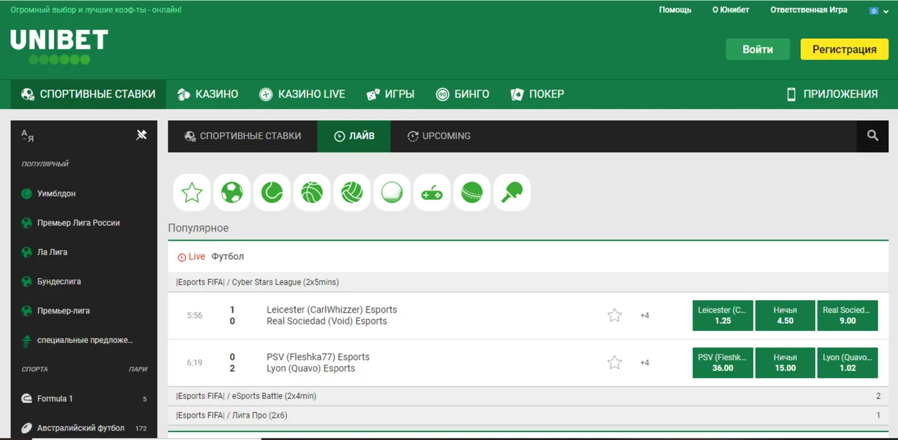The height and width of the screenshot is (440, 898).
Task: Select the esports gamepad filter icon
Action: coord(432,193)
